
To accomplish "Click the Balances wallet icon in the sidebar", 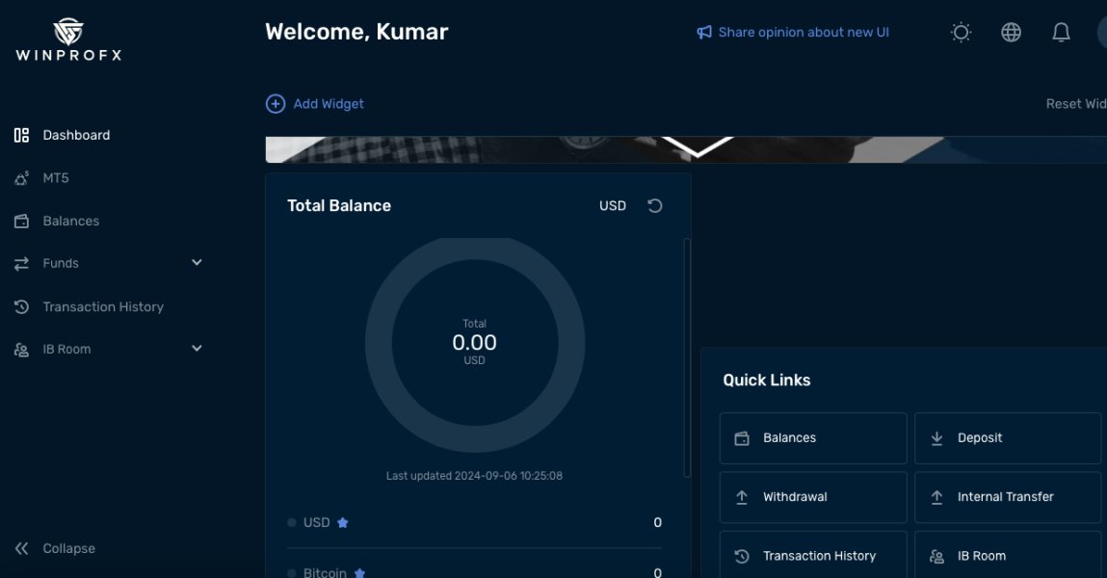I will 22,221.
